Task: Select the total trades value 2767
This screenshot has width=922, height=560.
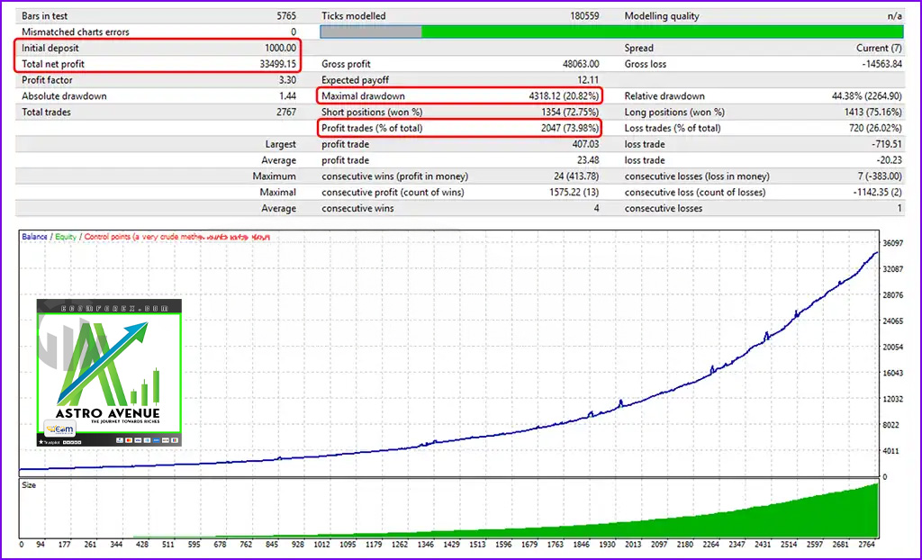Action: click(286, 112)
